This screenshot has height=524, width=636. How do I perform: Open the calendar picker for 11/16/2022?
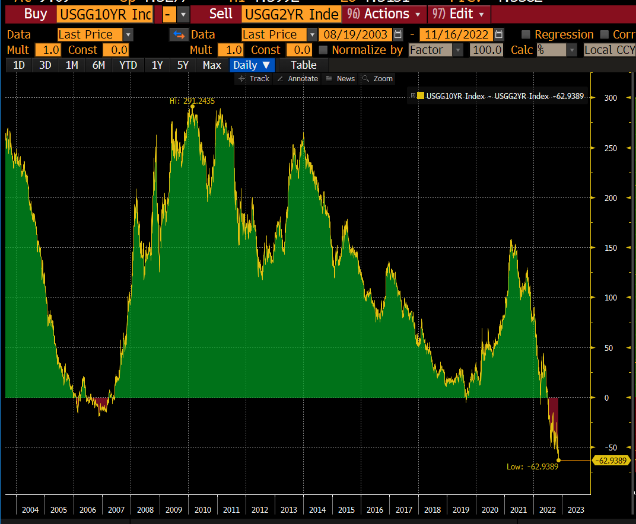tap(498, 34)
